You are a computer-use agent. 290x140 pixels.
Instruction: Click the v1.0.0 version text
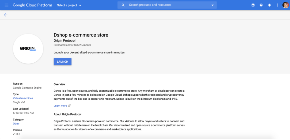[x=17, y=134]
